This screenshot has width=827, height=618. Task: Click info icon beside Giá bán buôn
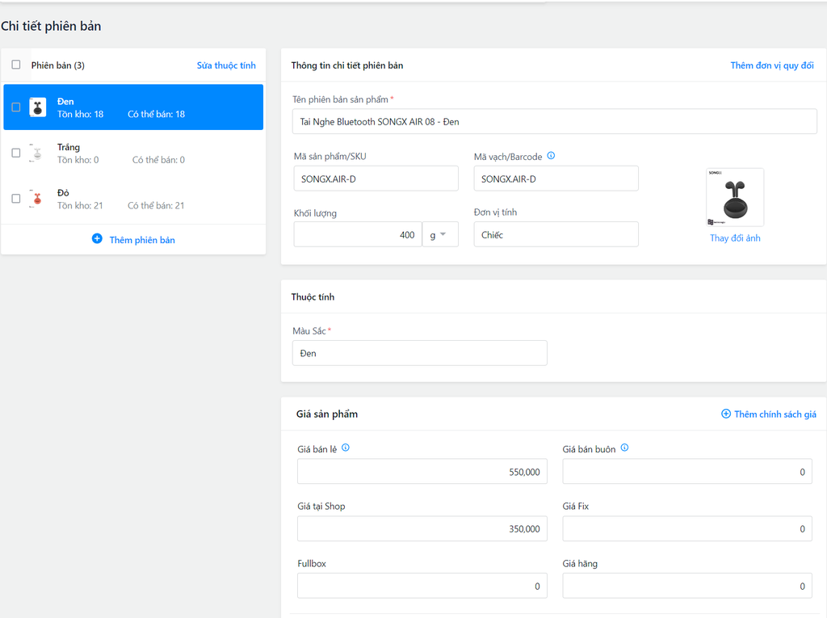tap(624, 448)
